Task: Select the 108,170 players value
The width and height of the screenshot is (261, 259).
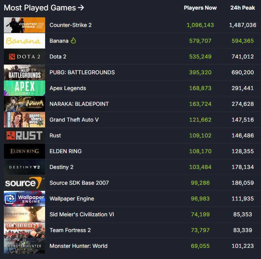Action: pyautogui.click(x=200, y=151)
